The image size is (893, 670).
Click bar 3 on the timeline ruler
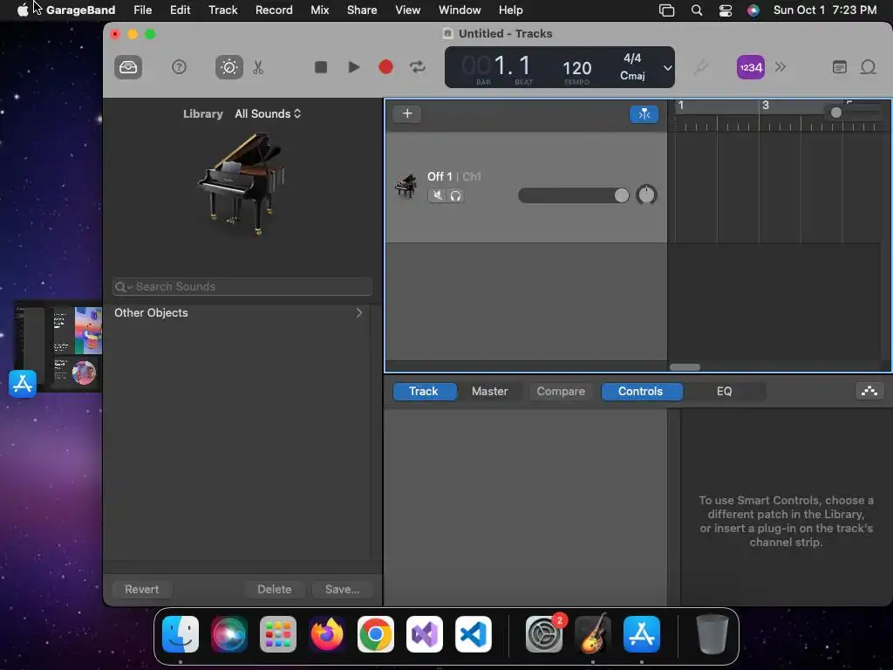[766, 106]
